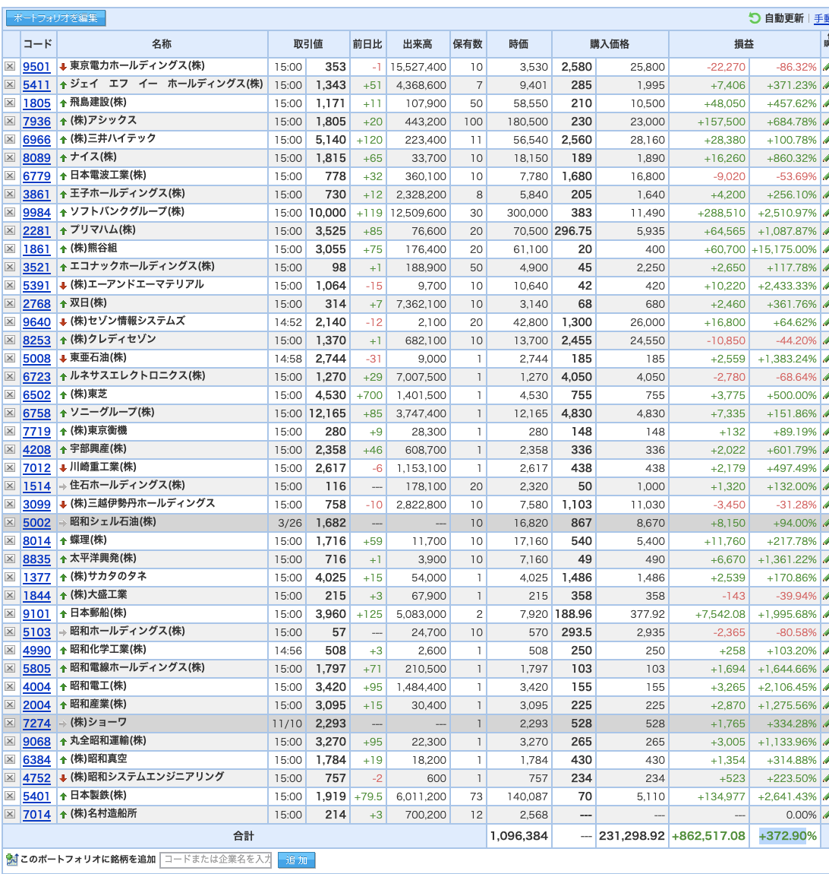
Task: Remove 三井ハイテック row with X icon
Action: (10, 139)
